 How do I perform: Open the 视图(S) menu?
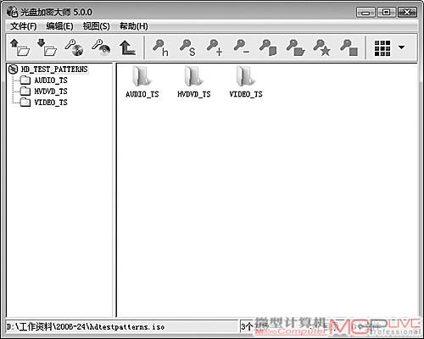96,26
